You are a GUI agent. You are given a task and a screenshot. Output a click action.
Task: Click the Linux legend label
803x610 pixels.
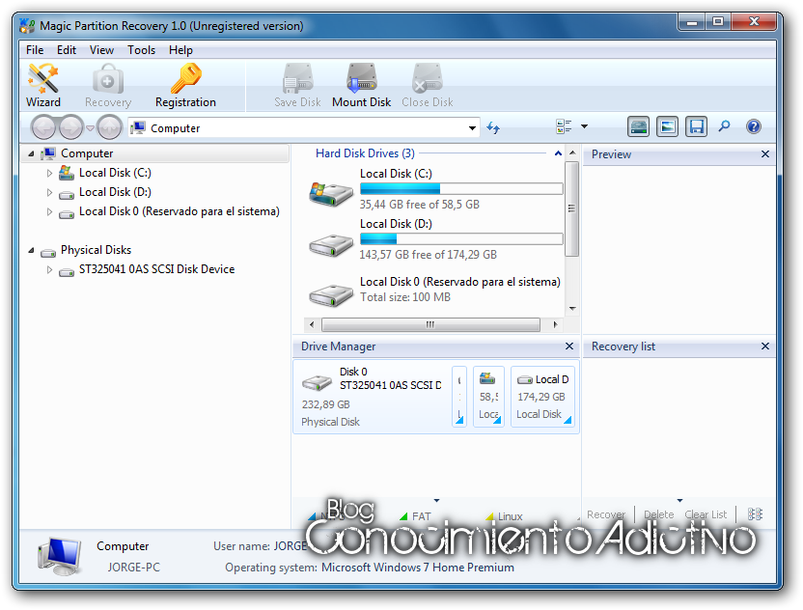pyautogui.click(x=510, y=516)
